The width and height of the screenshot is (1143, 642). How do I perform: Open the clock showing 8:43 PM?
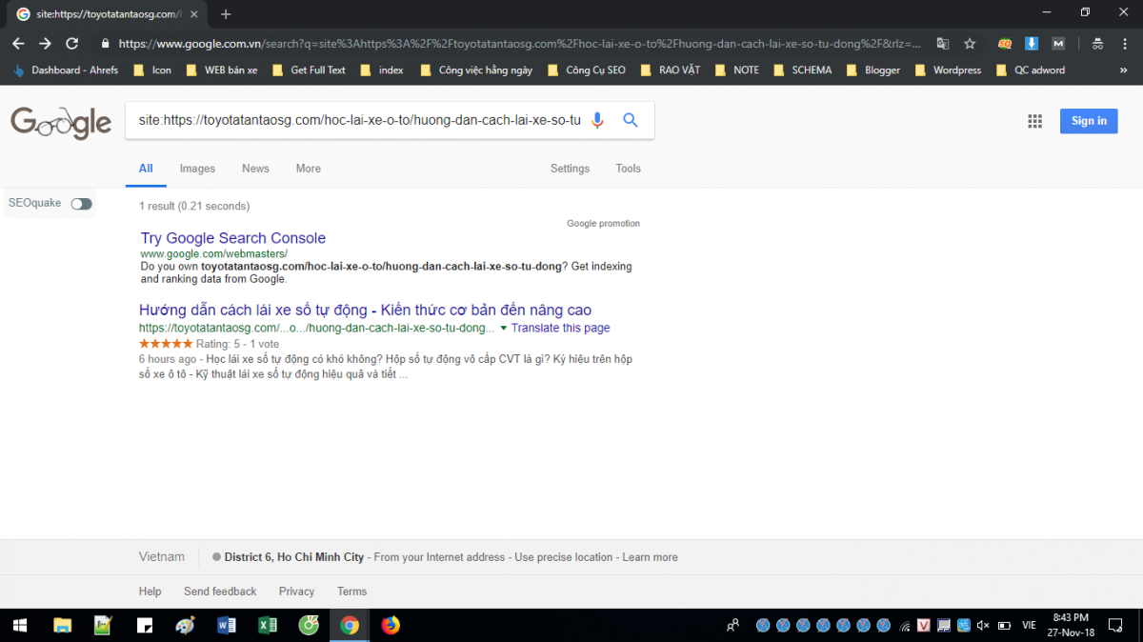click(x=1072, y=625)
